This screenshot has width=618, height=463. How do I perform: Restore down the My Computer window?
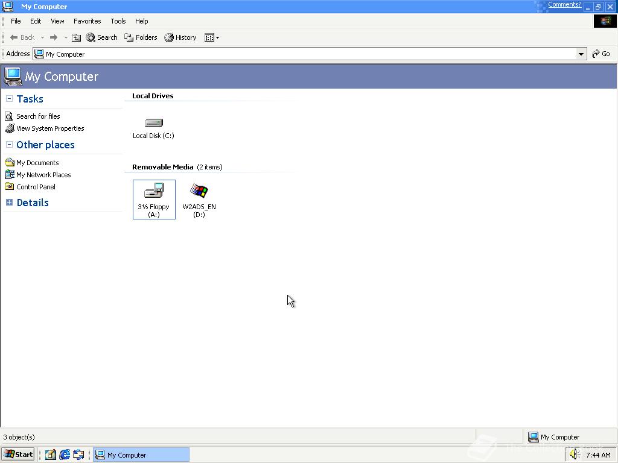pyautogui.click(x=598, y=7)
